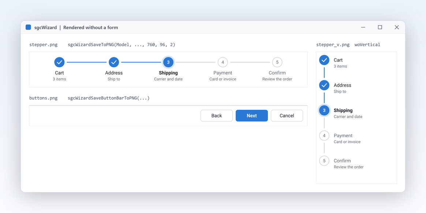This screenshot has width=426, height=213.
Task: Click "Carrier and date" text in vertical stepper
Action: [348, 116]
